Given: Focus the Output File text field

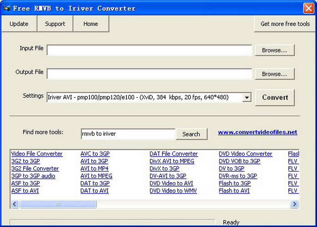Looking at the screenshot, I should click(x=149, y=74).
